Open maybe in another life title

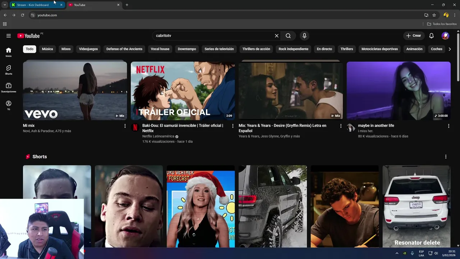click(376, 126)
